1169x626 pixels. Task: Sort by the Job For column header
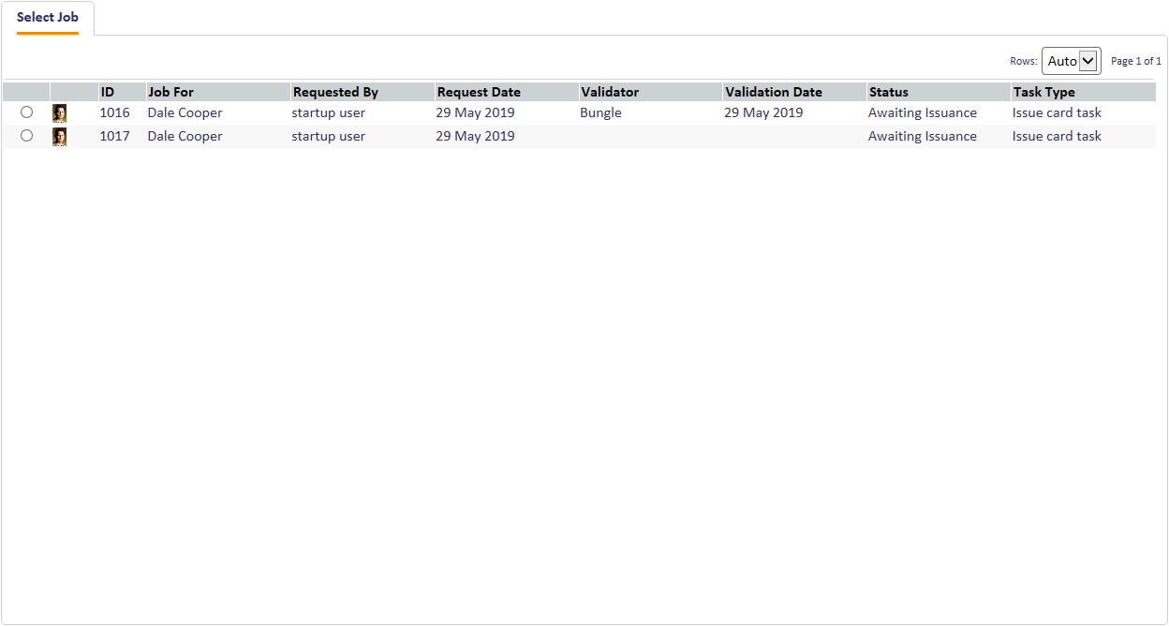click(170, 92)
